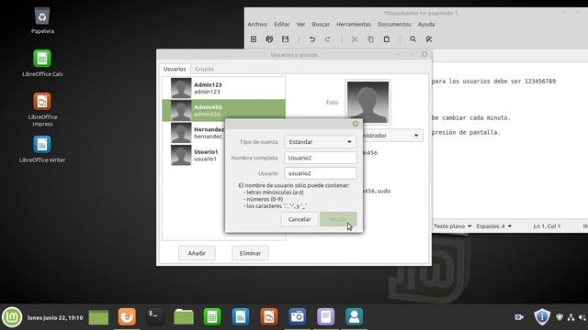Click the open file icon in editor toolbar
Image resolution: width=588 pixels, height=330 pixels.
coord(269,39)
